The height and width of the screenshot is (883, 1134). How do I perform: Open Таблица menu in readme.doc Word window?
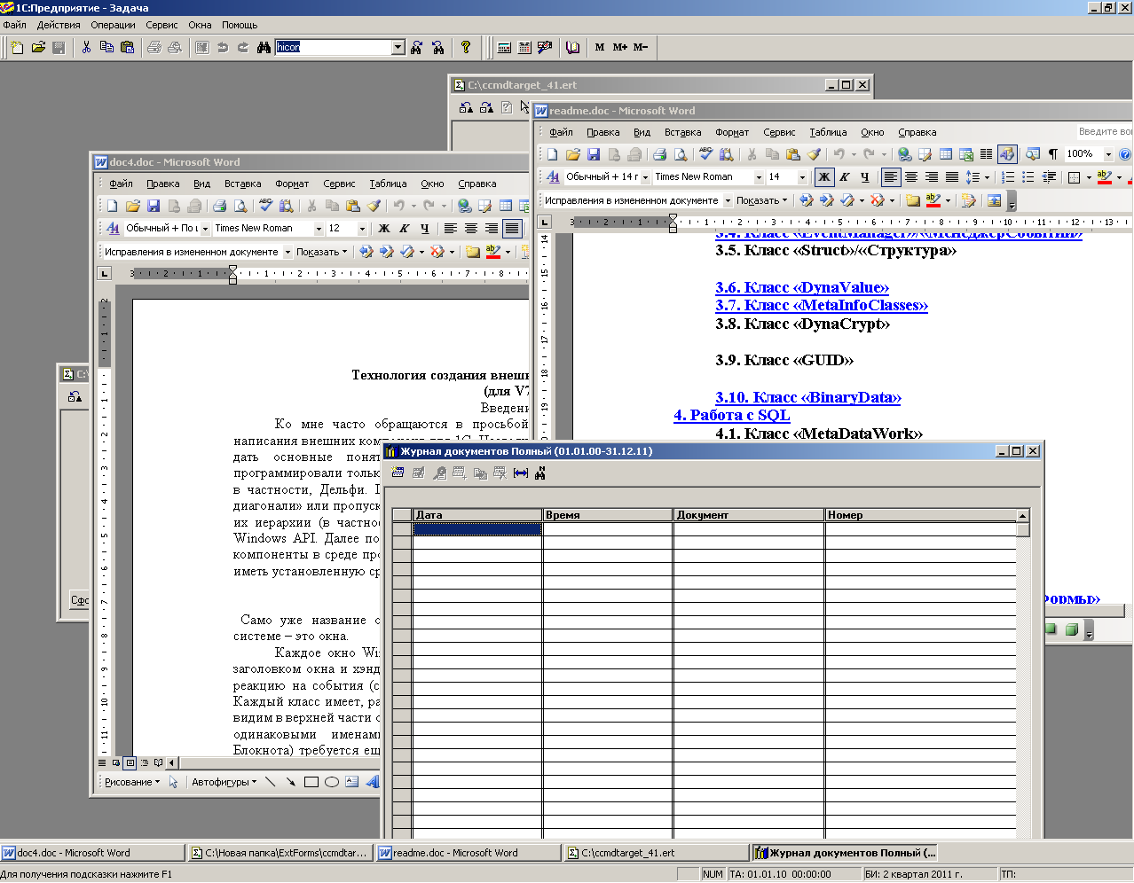(x=828, y=132)
